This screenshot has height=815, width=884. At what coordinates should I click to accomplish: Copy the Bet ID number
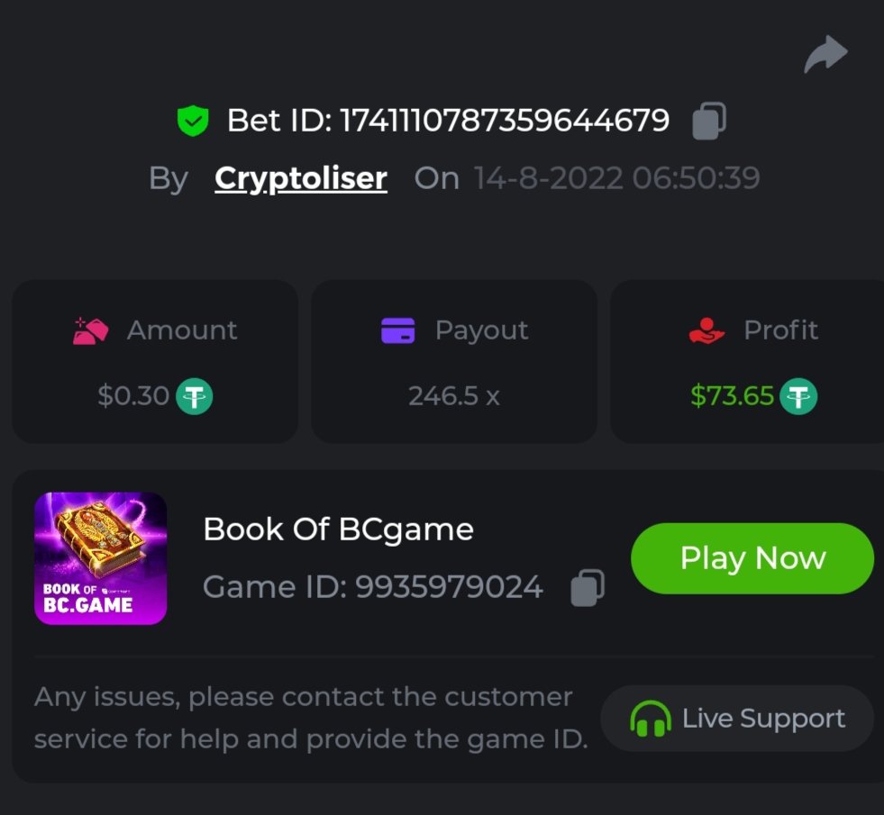coord(708,121)
